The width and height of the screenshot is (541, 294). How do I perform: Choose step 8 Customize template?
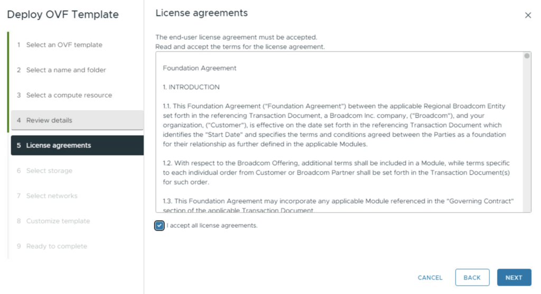58,221
